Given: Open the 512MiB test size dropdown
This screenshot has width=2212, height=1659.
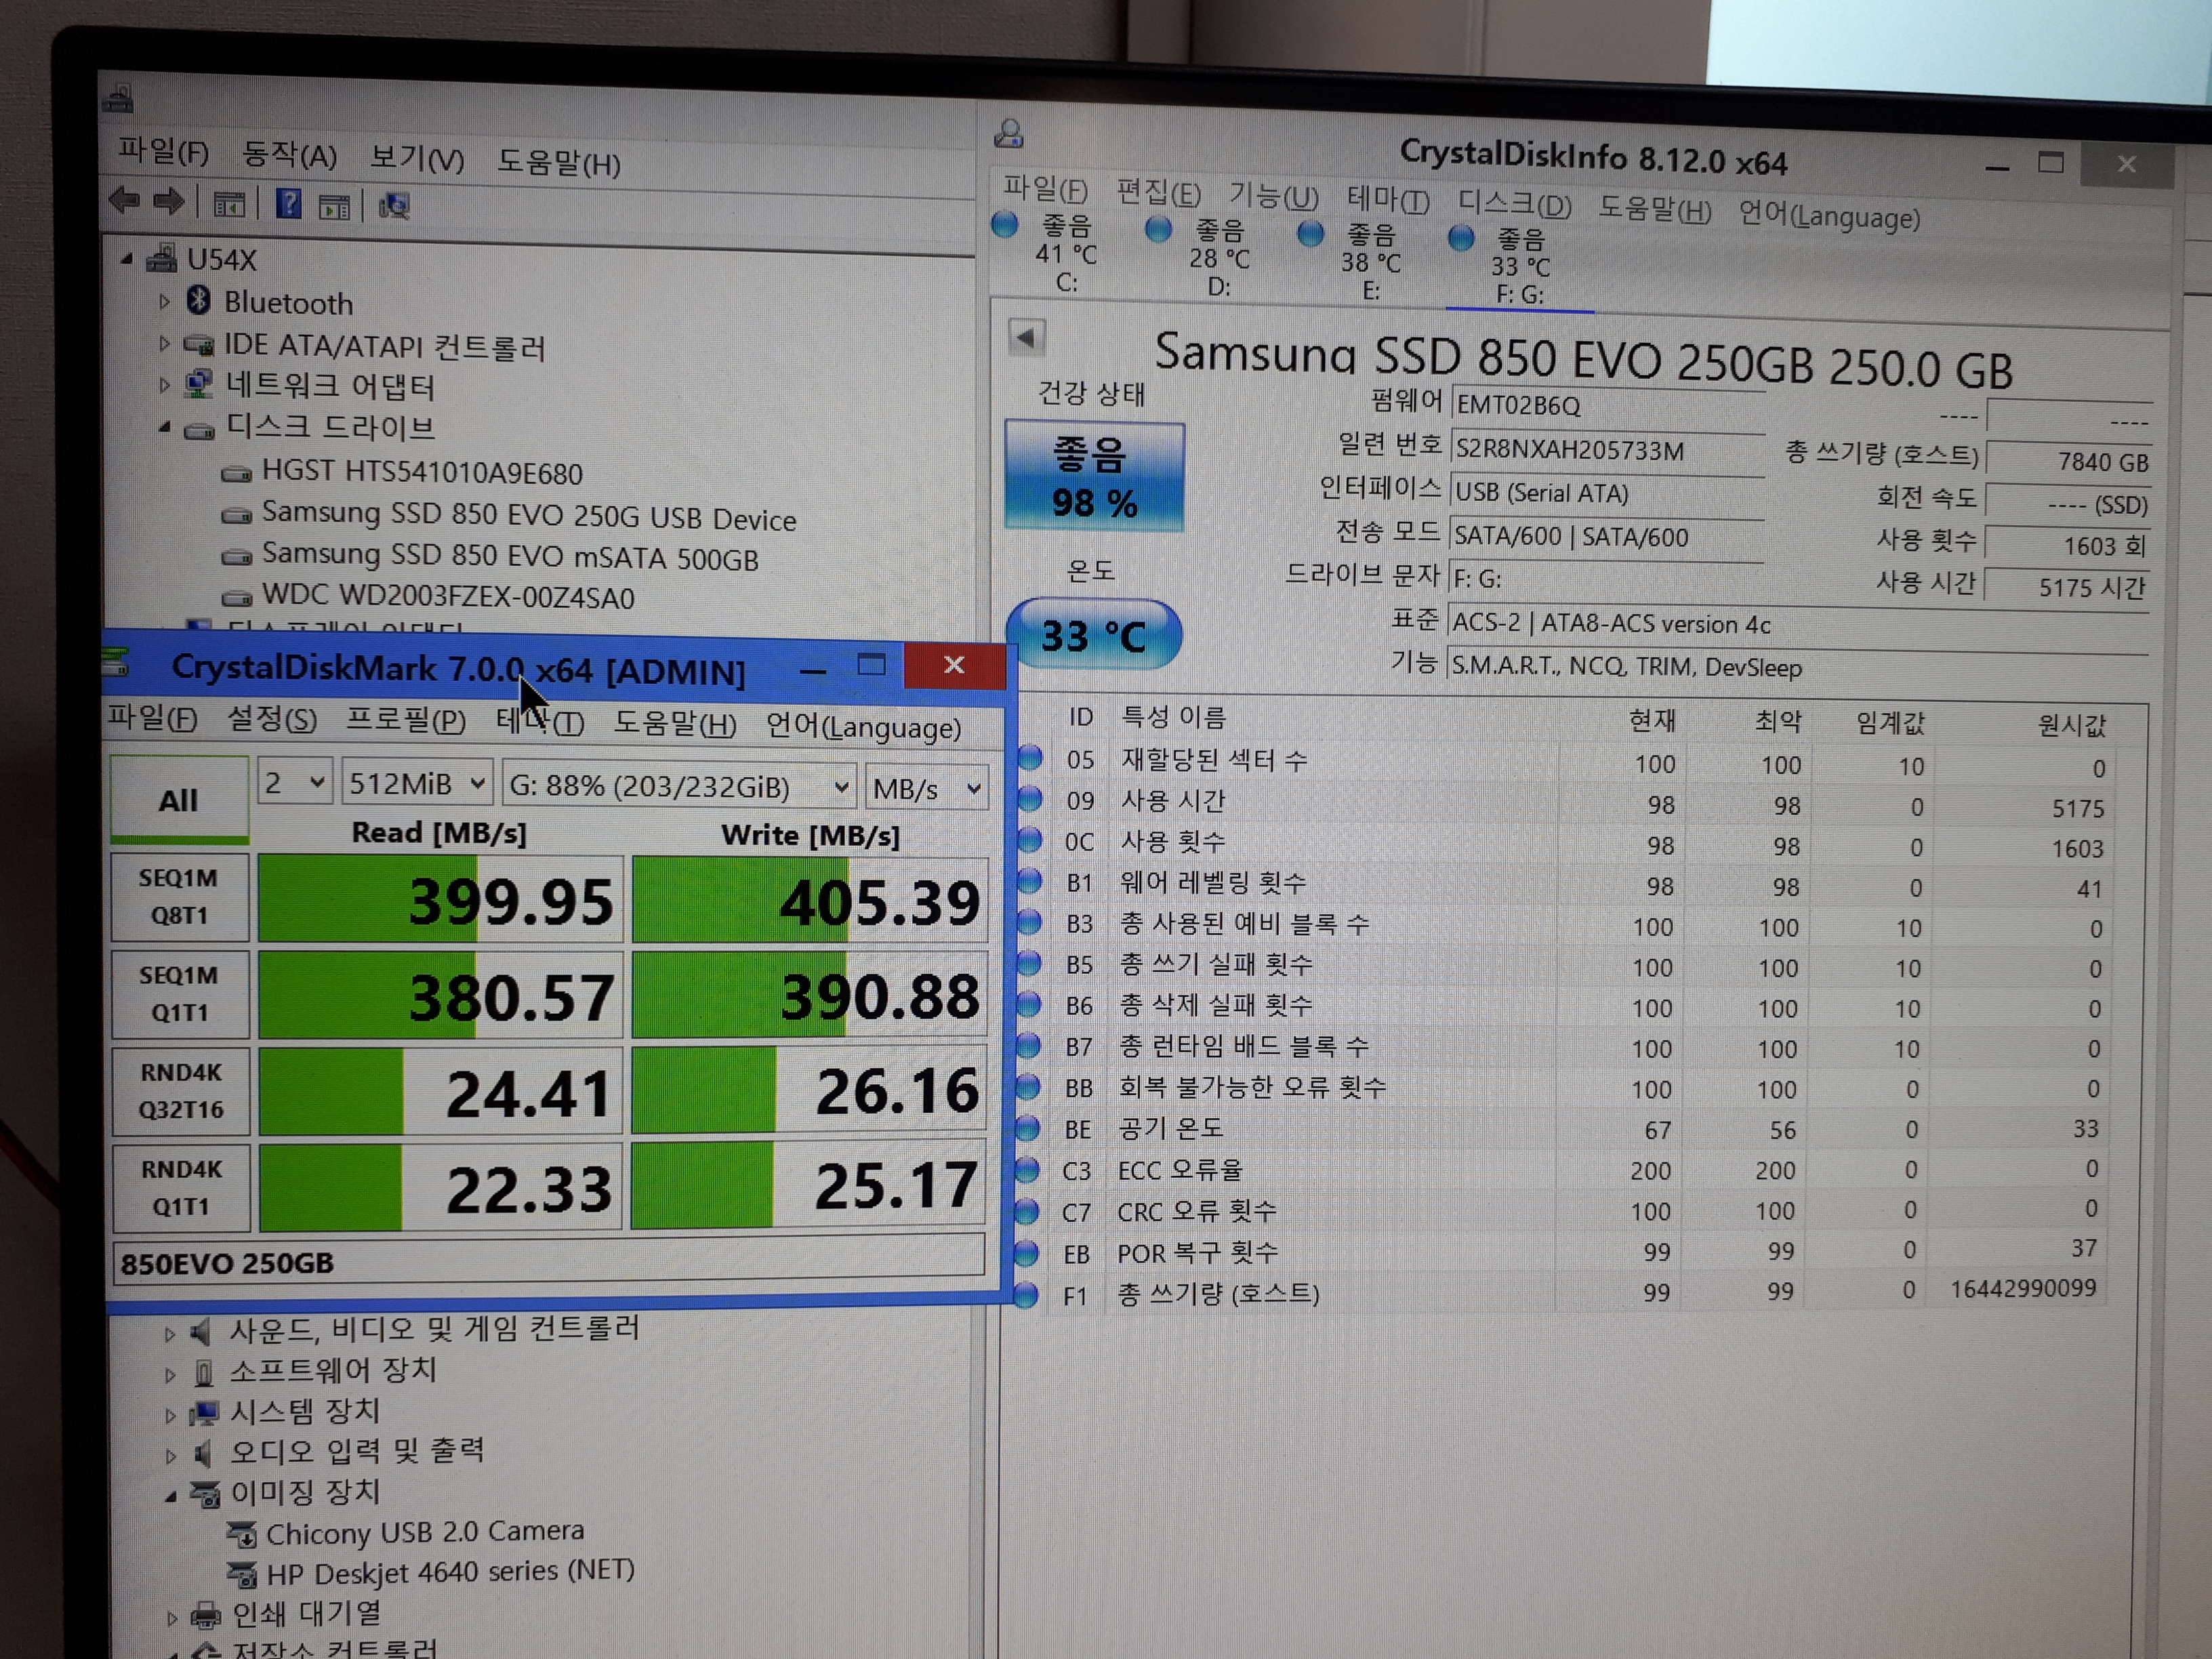Looking at the screenshot, I should (x=417, y=784).
